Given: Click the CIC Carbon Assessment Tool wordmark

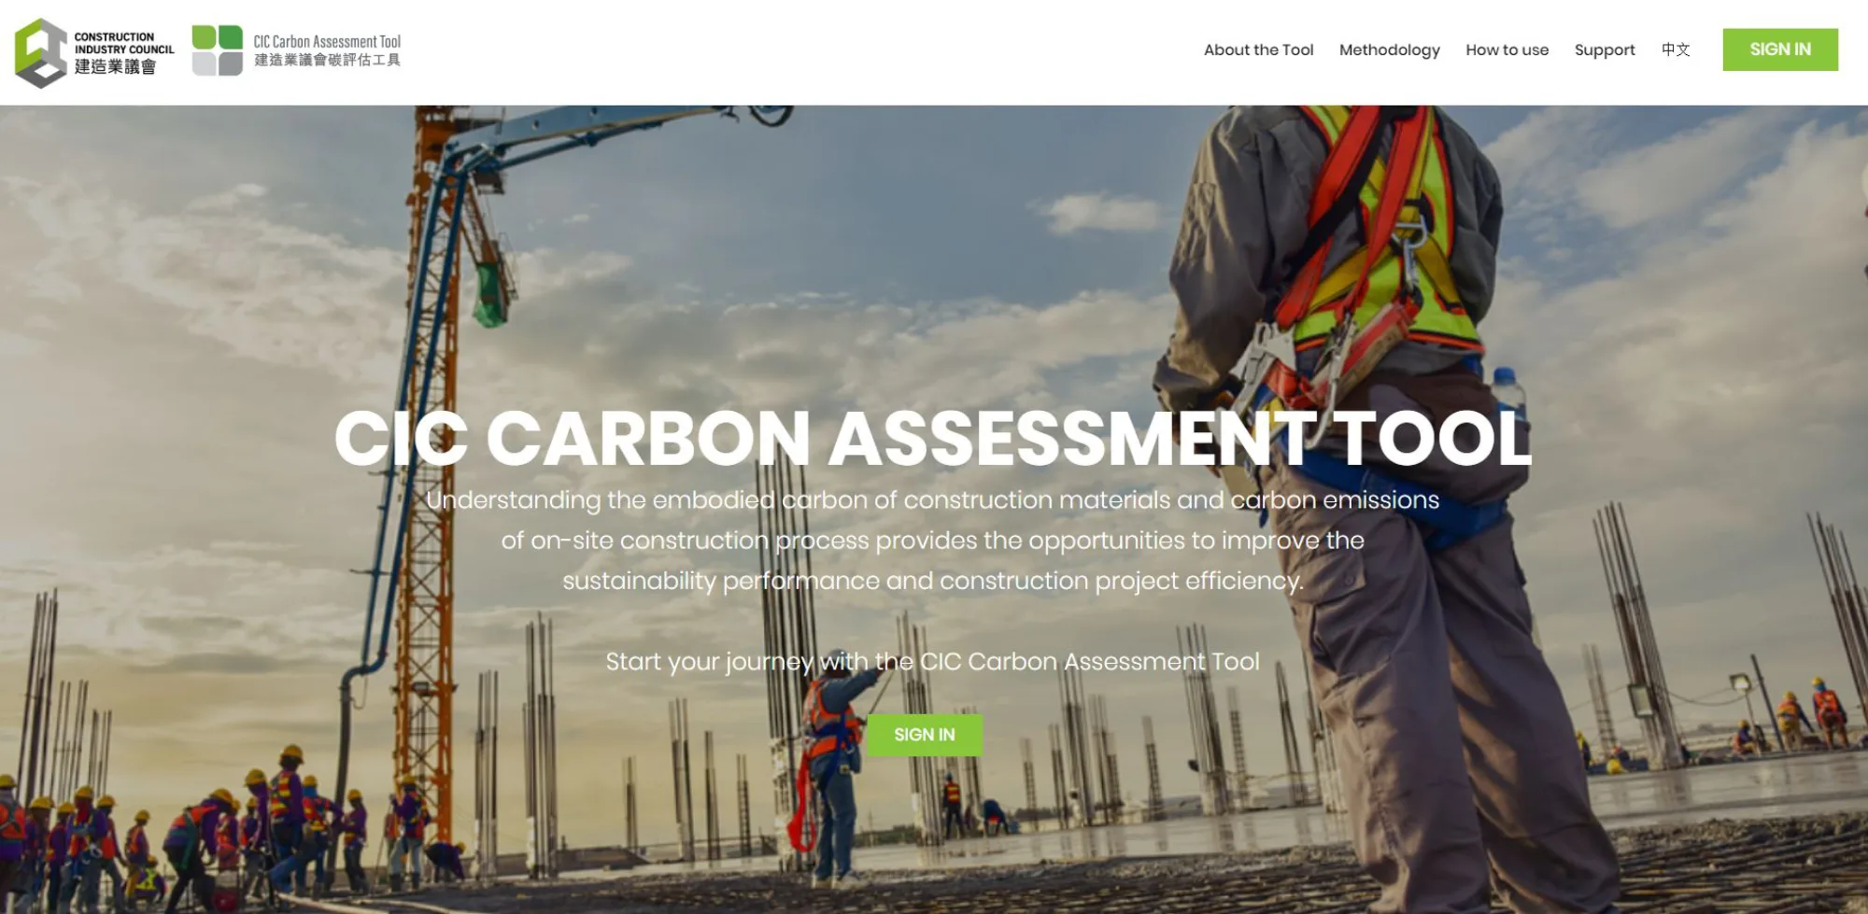Looking at the screenshot, I should [327, 41].
